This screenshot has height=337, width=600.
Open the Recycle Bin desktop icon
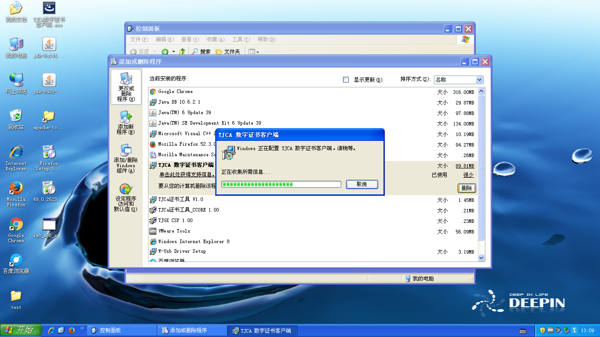(x=16, y=120)
